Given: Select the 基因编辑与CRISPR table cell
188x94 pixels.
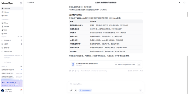Looking at the screenshot, I should pos(76,25).
